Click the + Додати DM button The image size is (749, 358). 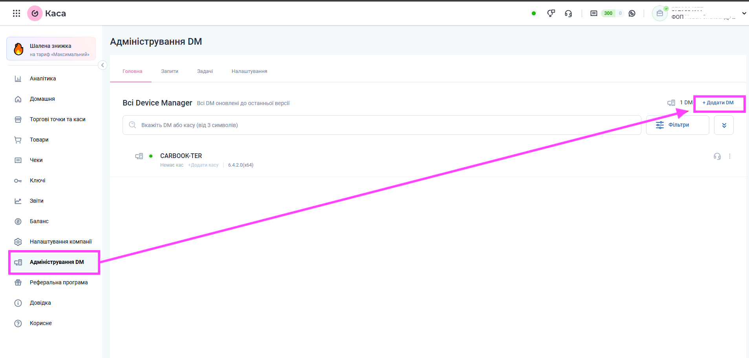coord(718,103)
